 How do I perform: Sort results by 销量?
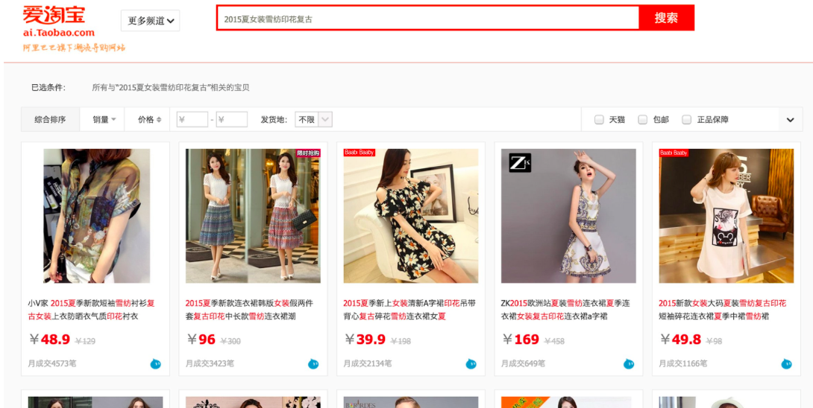[104, 120]
